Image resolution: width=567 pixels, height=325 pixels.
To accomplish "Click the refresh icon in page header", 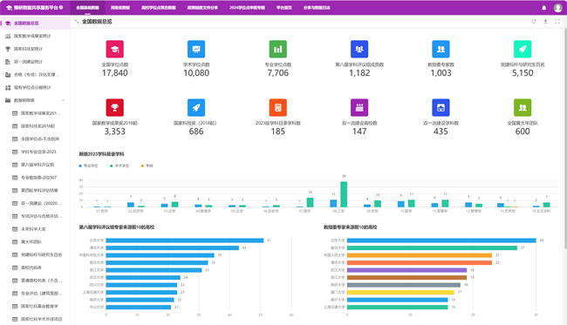I will (533, 22).
